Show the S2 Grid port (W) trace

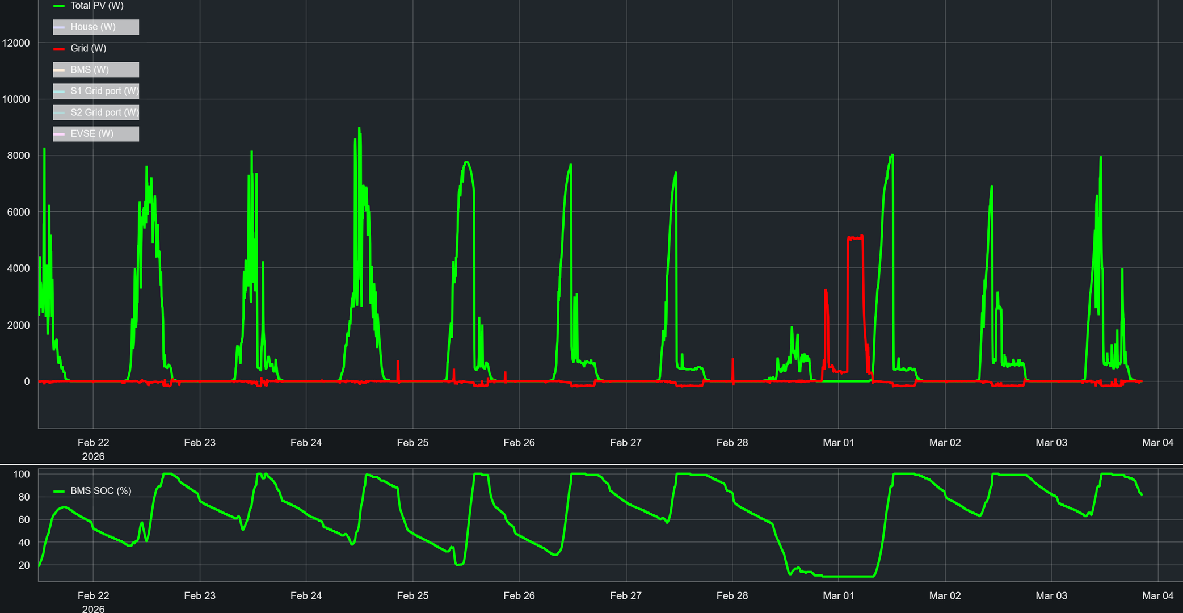[104, 112]
